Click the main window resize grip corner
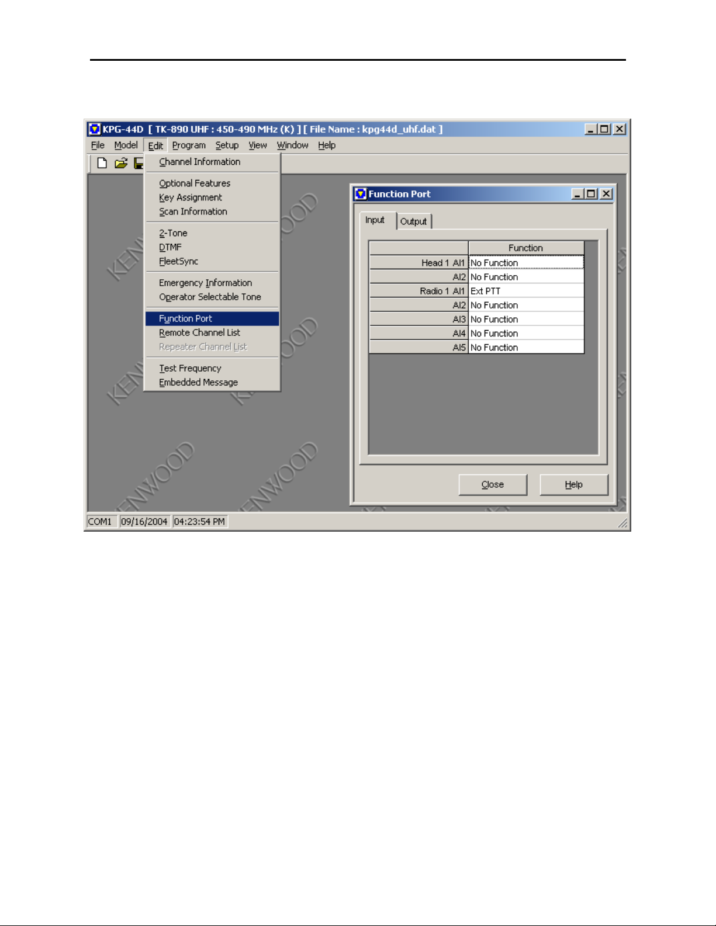This screenshot has height=926, width=716. (x=623, y=523)
